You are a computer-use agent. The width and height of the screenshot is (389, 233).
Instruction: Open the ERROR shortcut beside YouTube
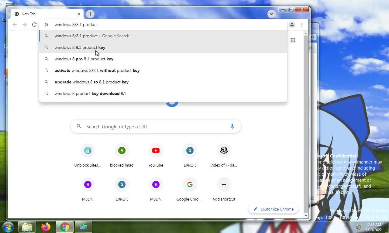[190, 155]
